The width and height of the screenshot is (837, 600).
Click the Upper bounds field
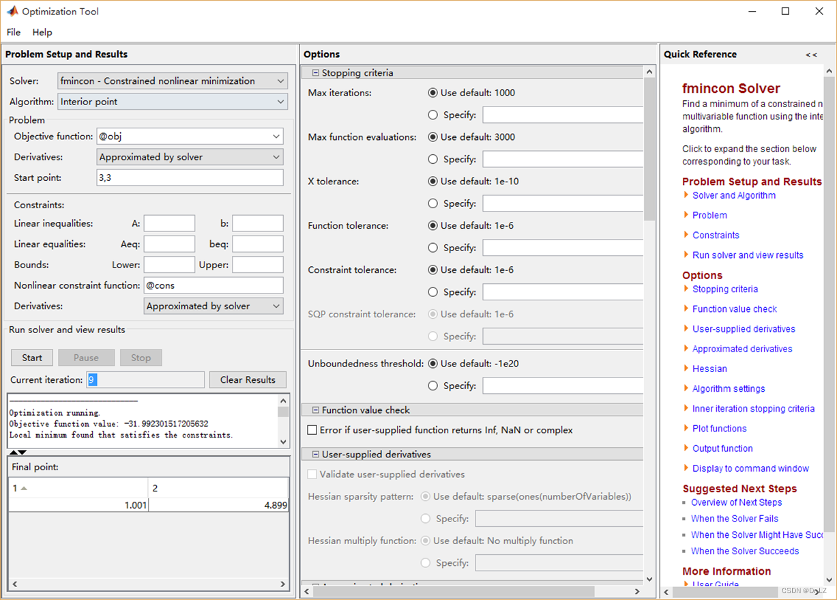[x=258, y=264]
